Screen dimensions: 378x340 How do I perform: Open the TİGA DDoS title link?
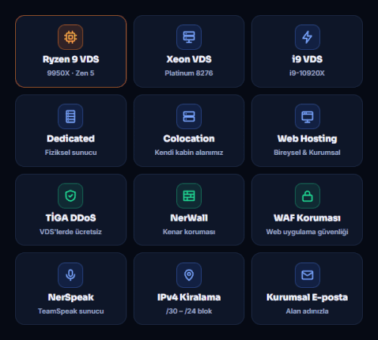pyautogui.click(x=71, y=218)
